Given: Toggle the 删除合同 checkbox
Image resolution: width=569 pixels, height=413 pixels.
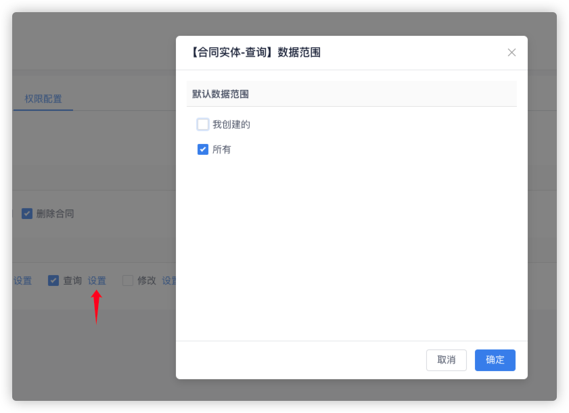Looking at the screenshot, I should pos(27,214).
